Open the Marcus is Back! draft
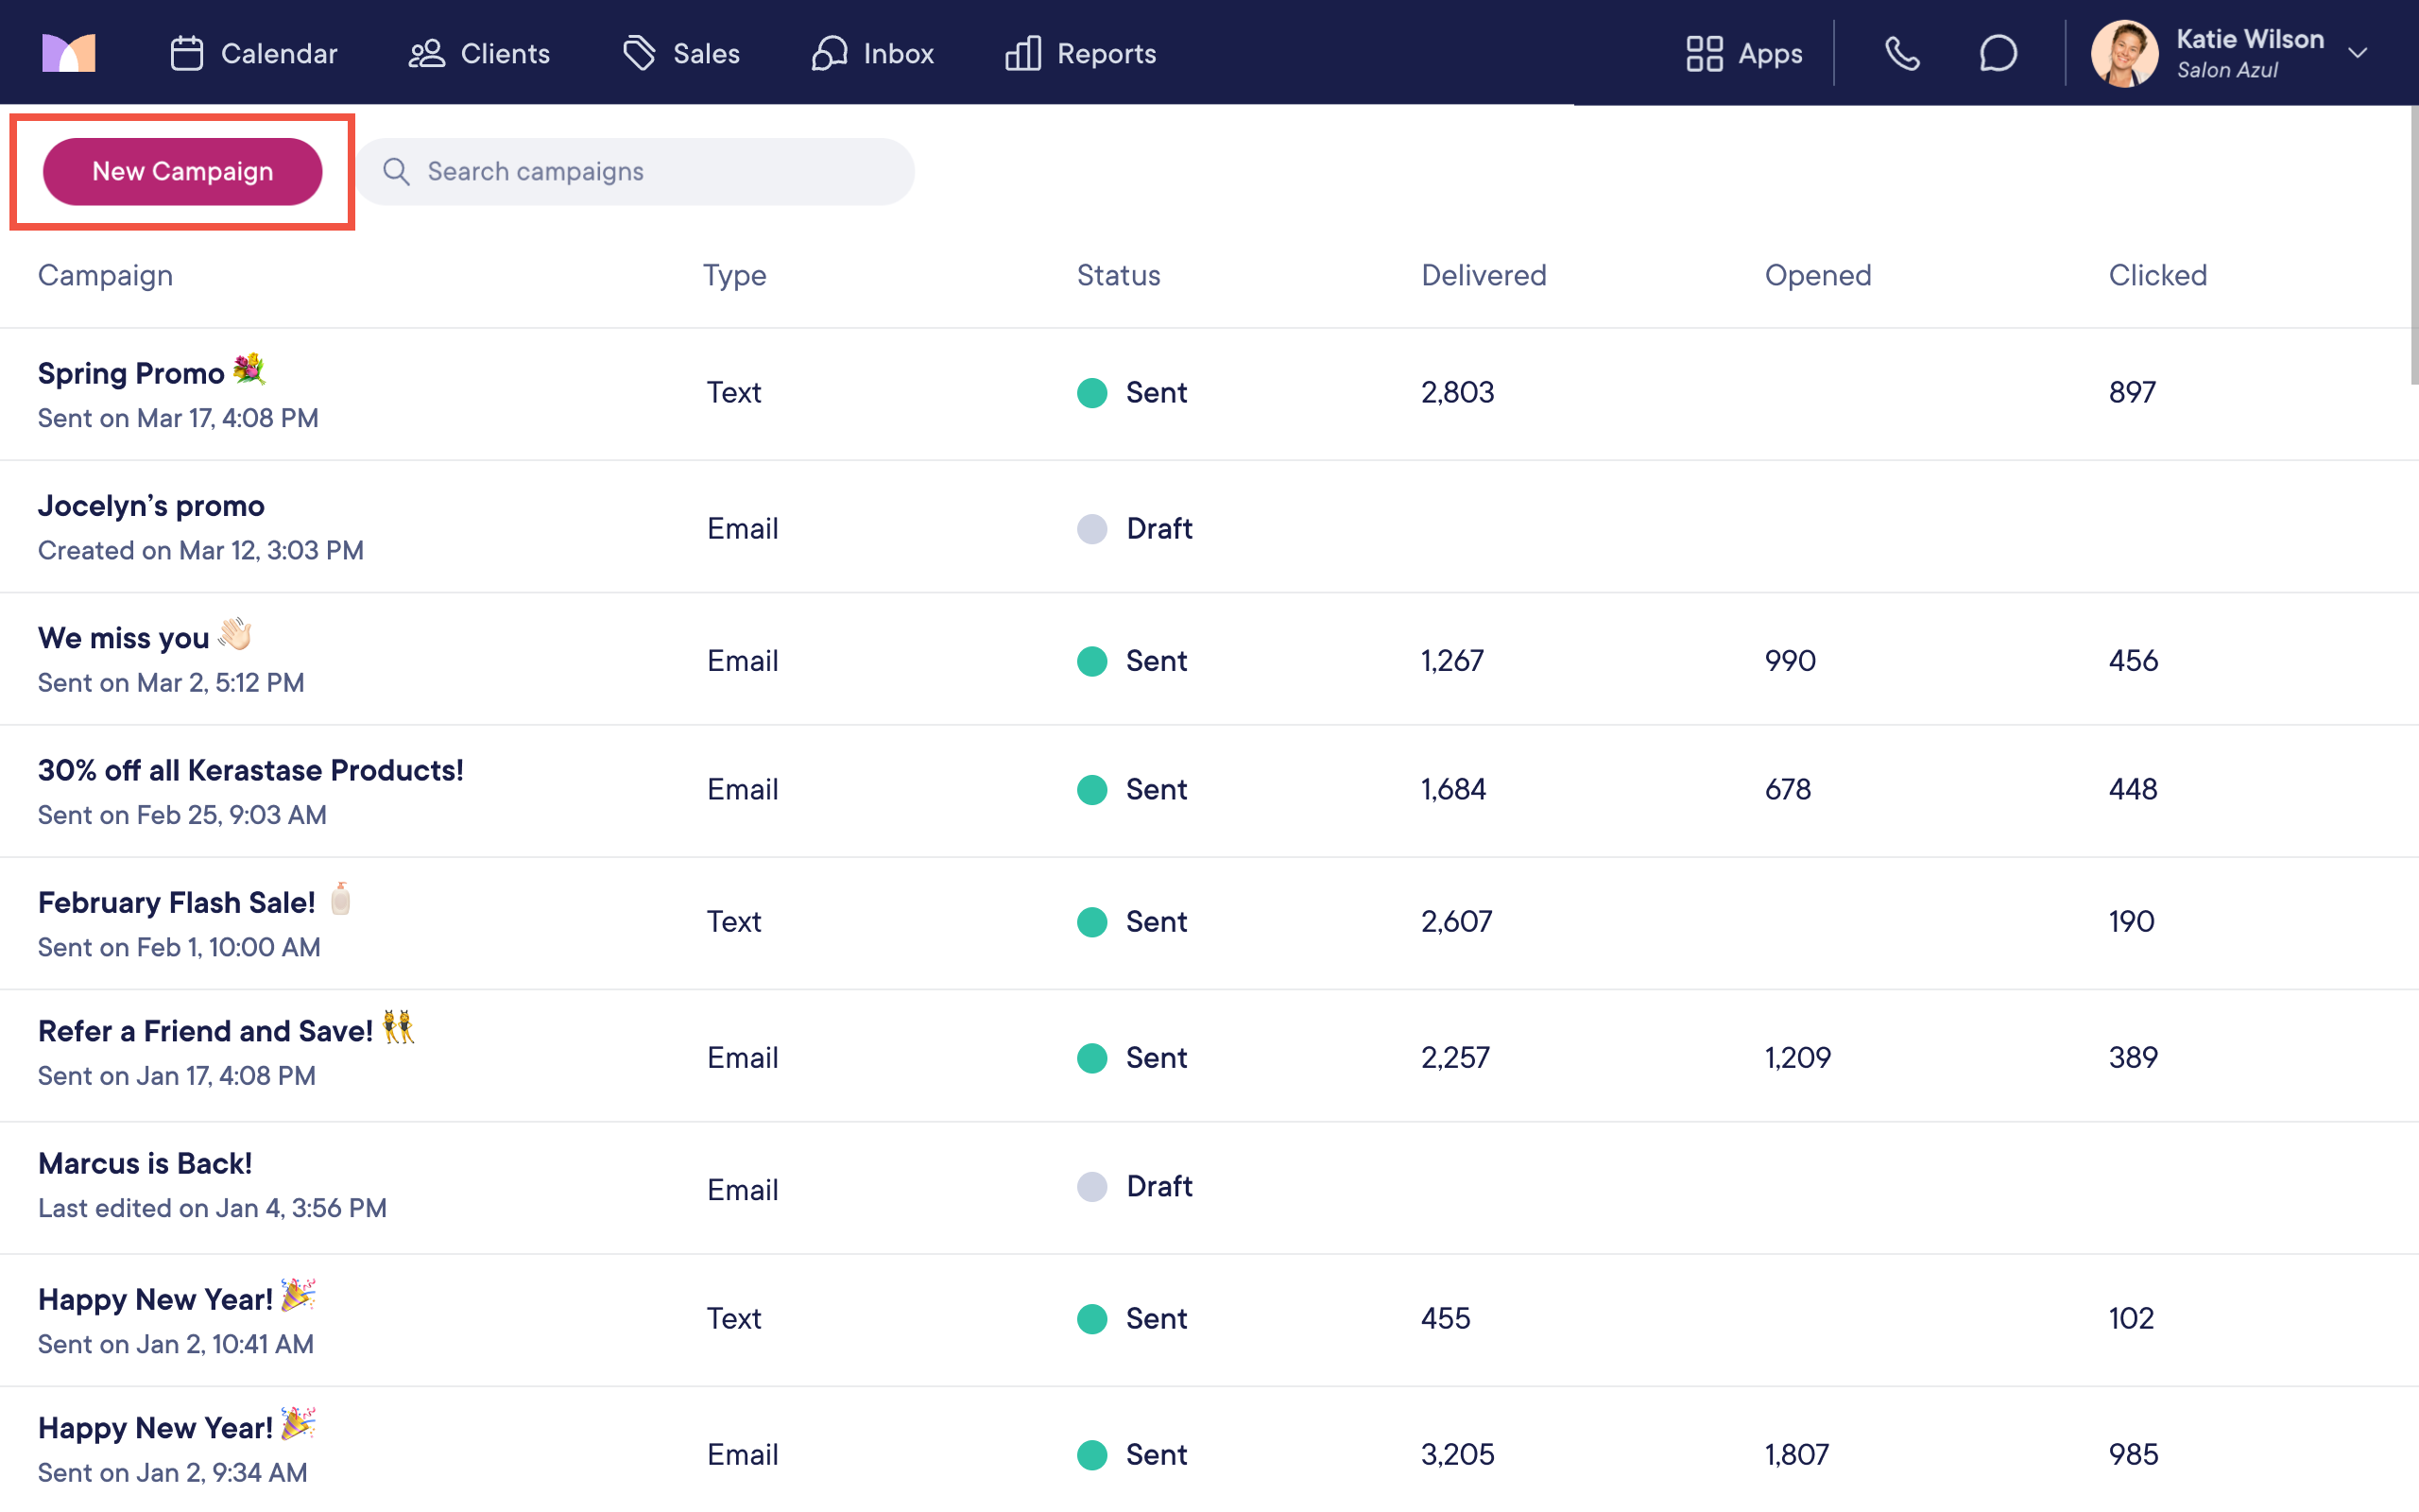 [145, 1164]
